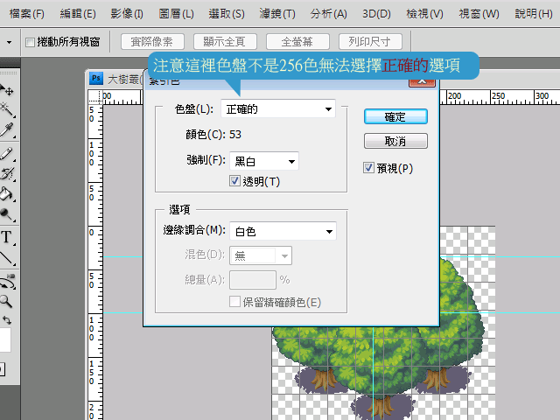The height and width of the screenshot is (420, 560).
Task: Select the Paint Bucket tool
Action: (6, 194)
